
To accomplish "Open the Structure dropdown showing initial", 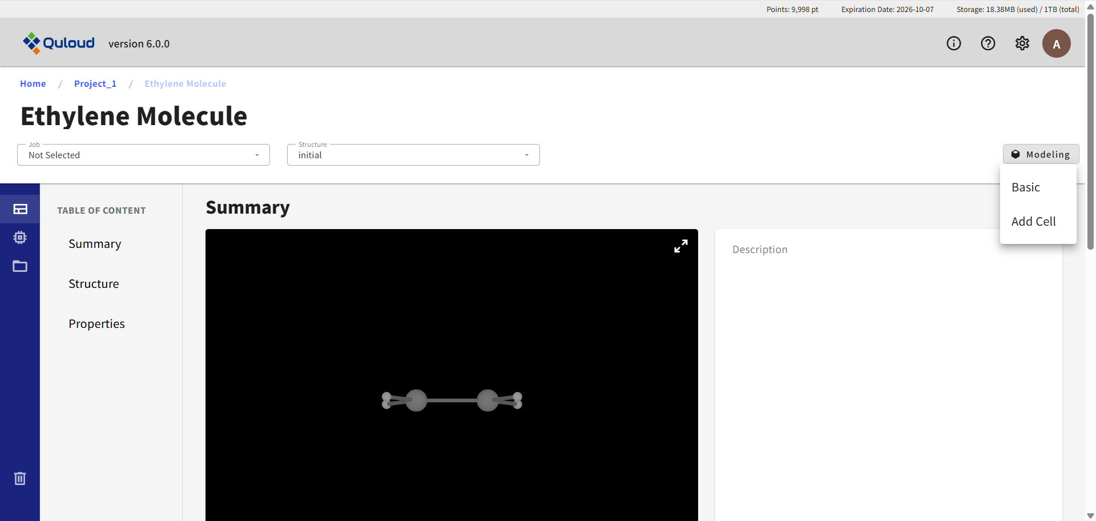I will tap(413, 155).
